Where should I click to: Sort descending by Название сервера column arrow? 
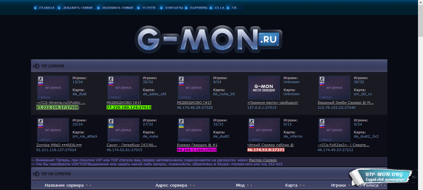86,186
